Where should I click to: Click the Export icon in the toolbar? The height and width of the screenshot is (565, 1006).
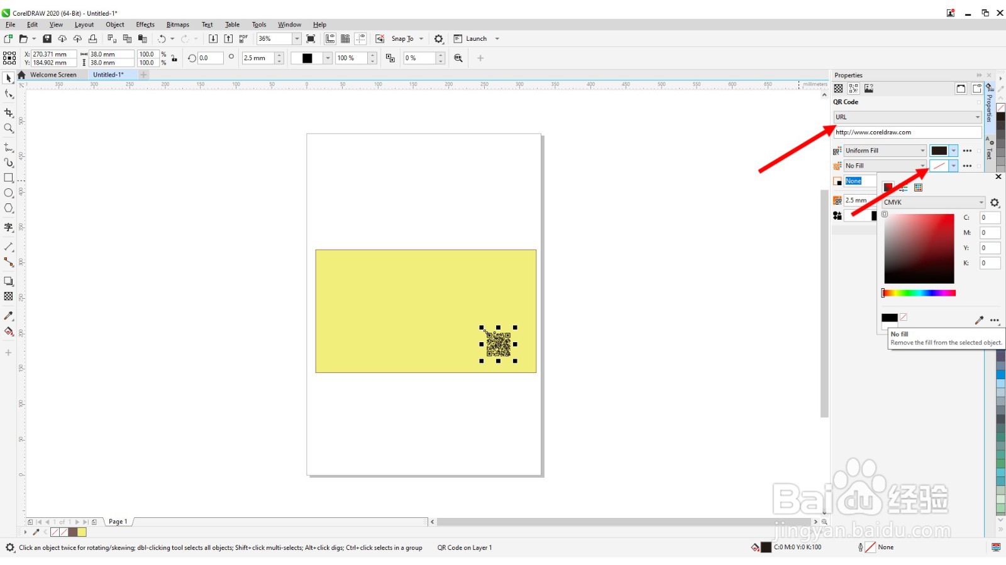tap(228, 39)
